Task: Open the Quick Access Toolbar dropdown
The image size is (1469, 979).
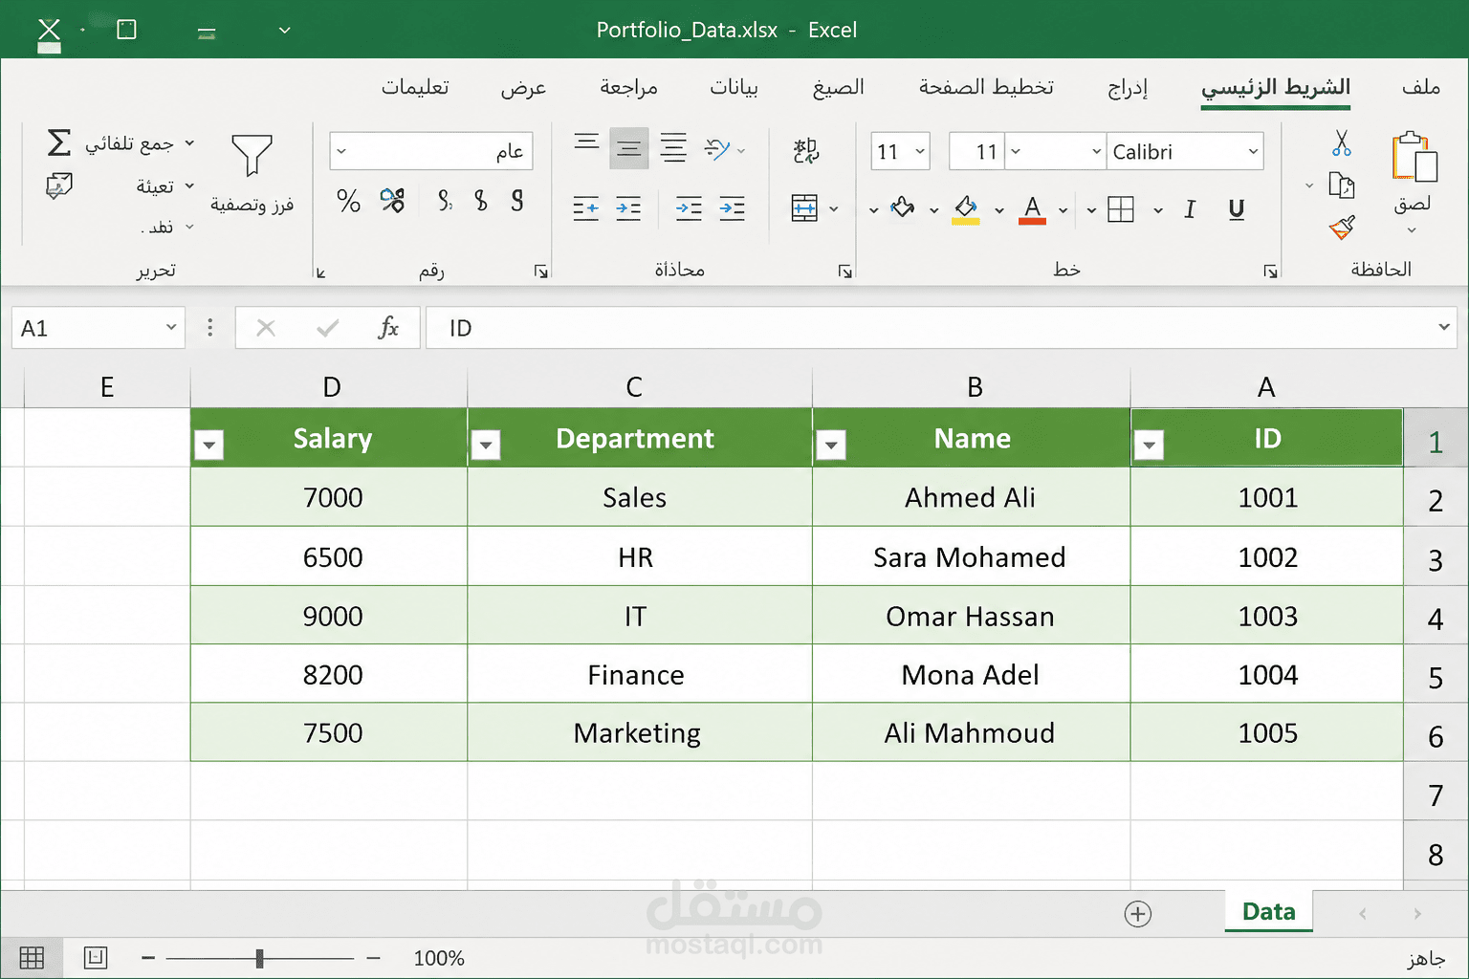Action: (284, 30)
